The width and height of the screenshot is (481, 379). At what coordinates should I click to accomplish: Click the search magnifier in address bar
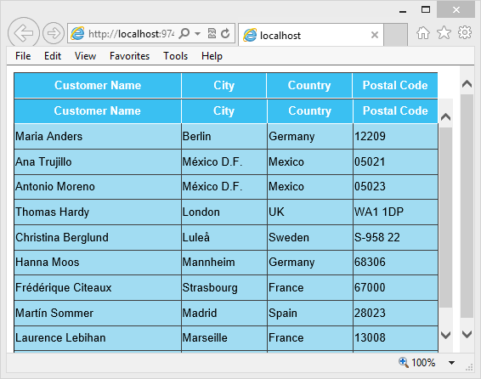[x=184, y=33]
